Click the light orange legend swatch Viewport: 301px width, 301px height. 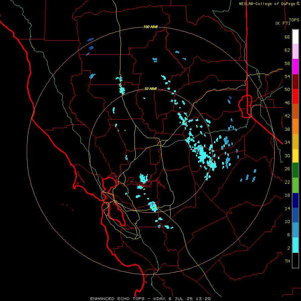pos(295,126)
